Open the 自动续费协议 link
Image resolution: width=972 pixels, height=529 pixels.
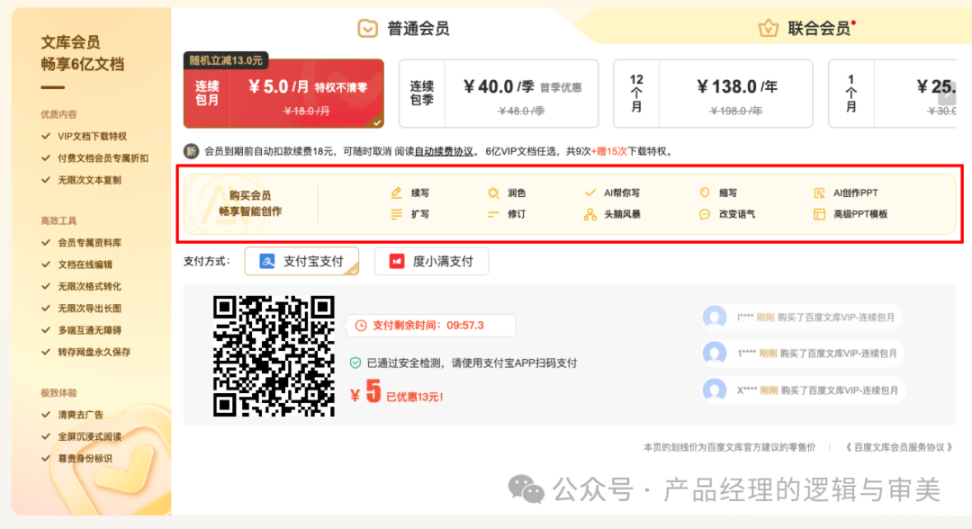(x=443, y=151)
